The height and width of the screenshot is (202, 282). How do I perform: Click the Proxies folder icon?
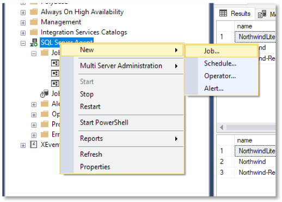click(x=45, y=124)
